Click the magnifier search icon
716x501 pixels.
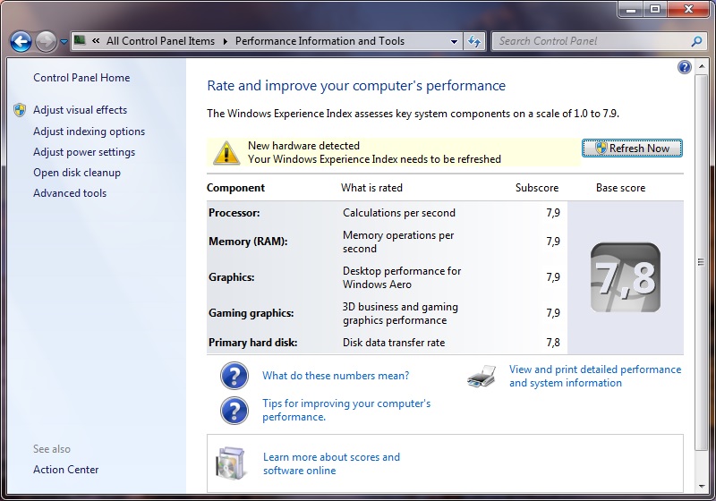click(x=696, y=41)
